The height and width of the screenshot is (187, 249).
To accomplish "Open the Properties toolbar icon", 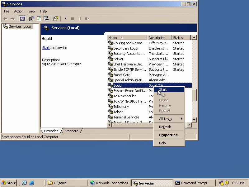I will [32, 19].
